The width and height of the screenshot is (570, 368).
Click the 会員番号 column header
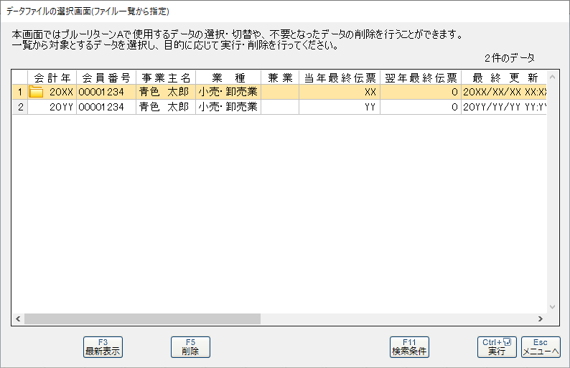[106, 77]
